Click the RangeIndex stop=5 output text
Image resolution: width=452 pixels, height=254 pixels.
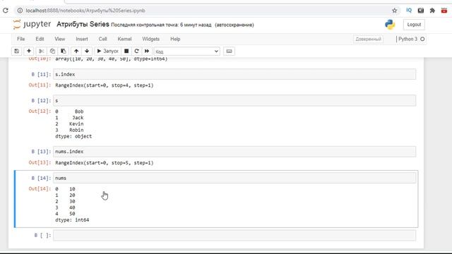[105, 163]
